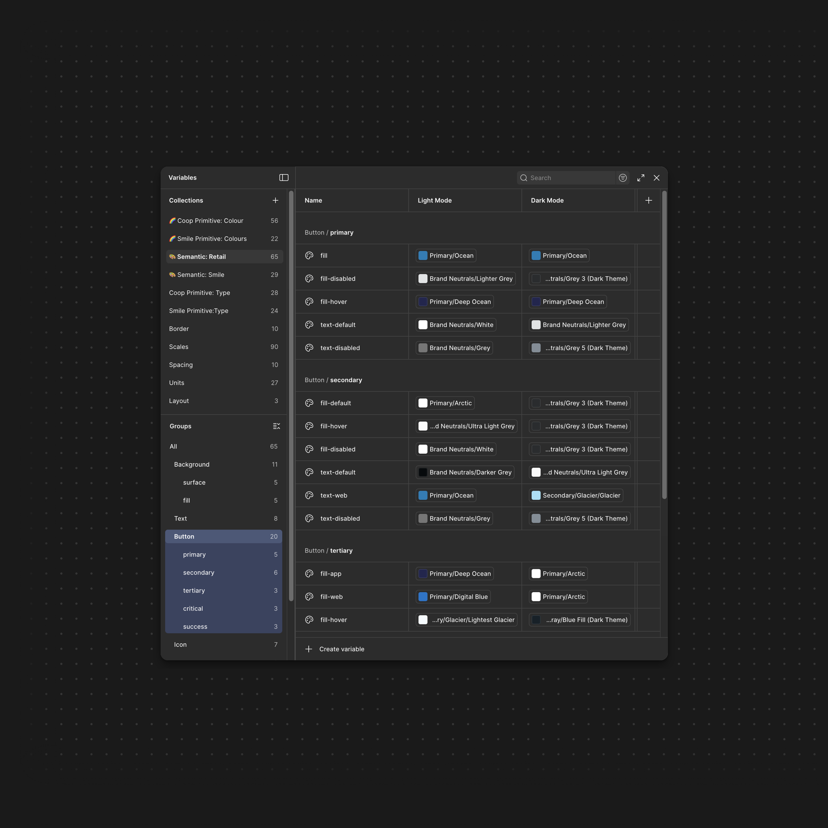
Task: Select the tertiary subgroup under Button
Action: [194, 590]
